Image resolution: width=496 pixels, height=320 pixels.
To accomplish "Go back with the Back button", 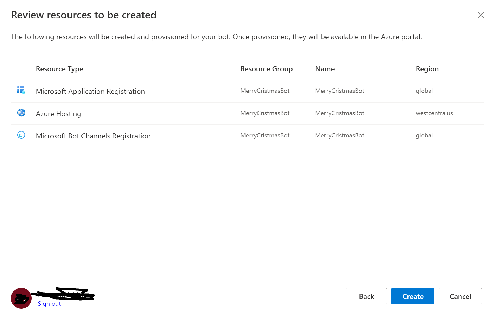I will [x=366, y=296].
